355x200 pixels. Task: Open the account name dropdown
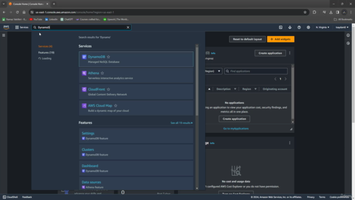[342, 27]
